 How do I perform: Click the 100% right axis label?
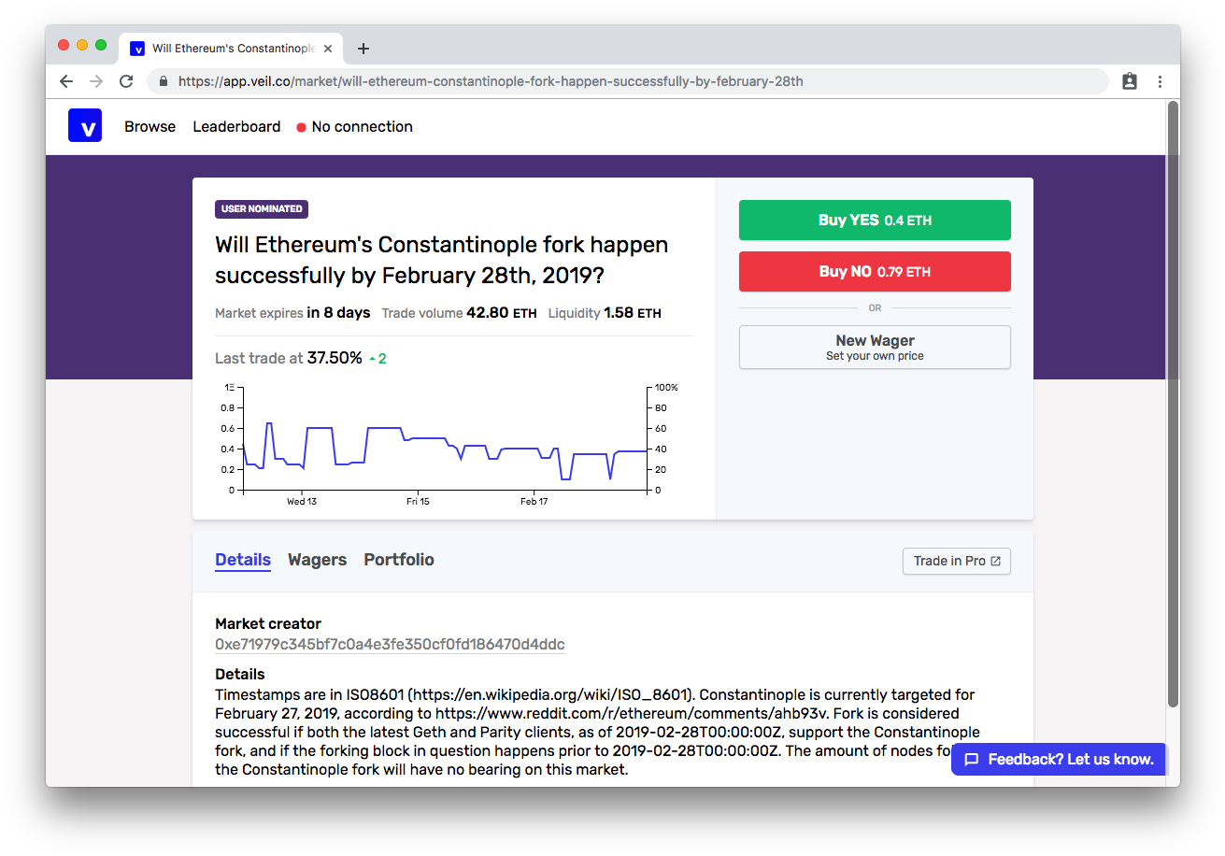[666, 387]
